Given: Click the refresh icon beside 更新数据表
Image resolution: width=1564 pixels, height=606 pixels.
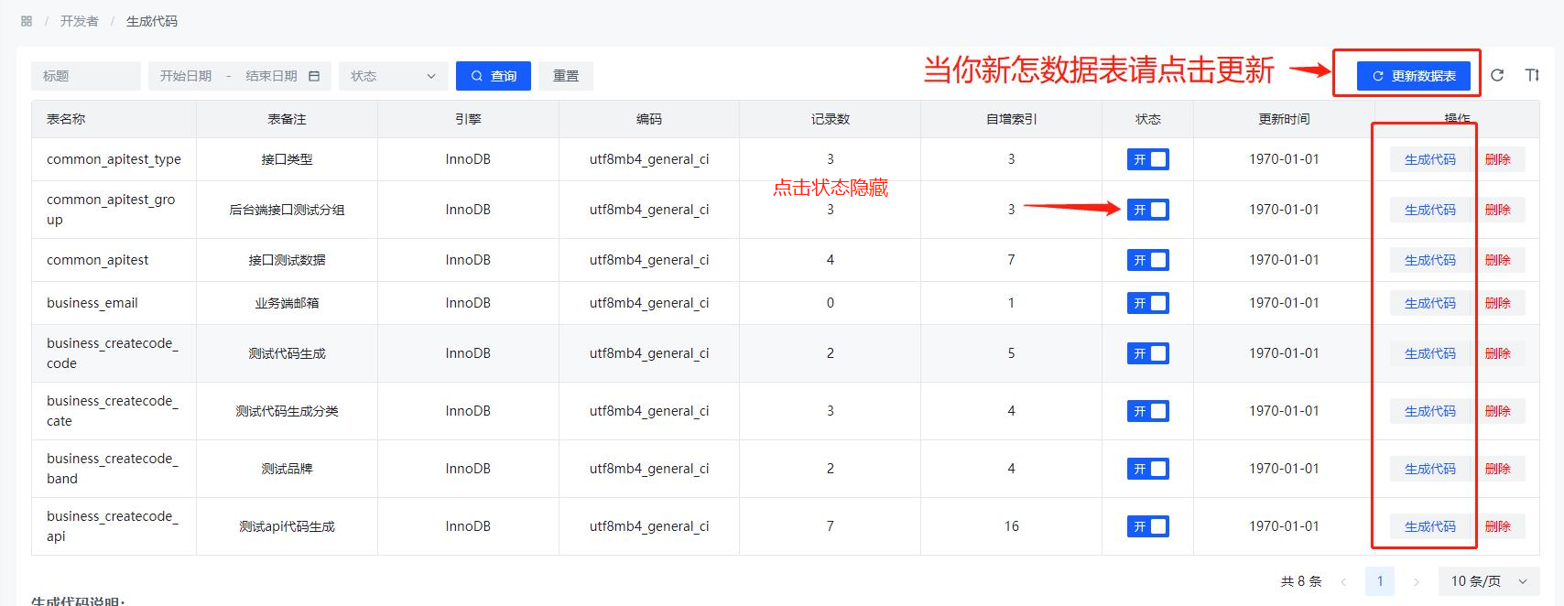Looking at the screenshot, I should (x=1497, y=75).
